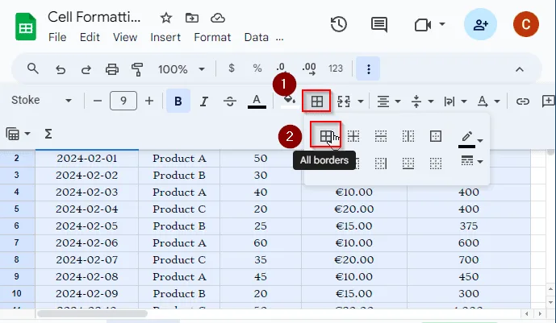Open the comments history icon
This screenshot has height=323, width=556.
tap(379, 24)
